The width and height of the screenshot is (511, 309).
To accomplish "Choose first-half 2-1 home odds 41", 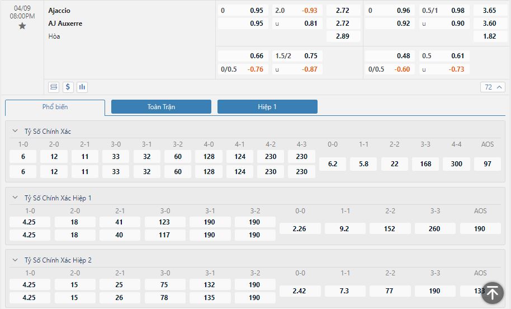I will [119, 222].
